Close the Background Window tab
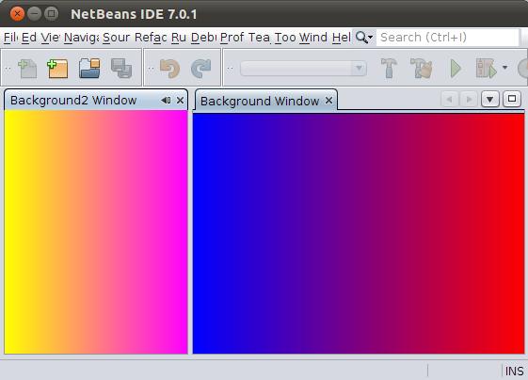 (x=328, y=101)
